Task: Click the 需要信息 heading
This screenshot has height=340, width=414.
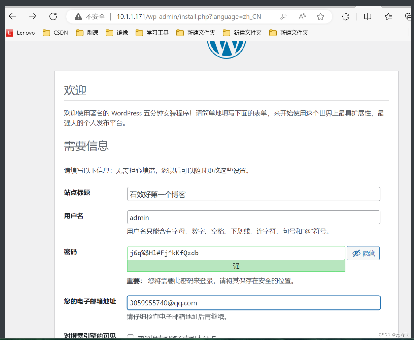Action: click(x=86, y=146)
